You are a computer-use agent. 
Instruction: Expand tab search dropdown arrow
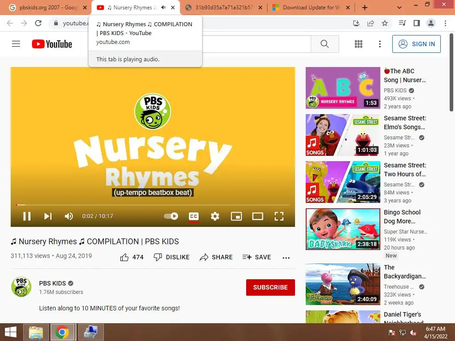[x=399, y=8]
